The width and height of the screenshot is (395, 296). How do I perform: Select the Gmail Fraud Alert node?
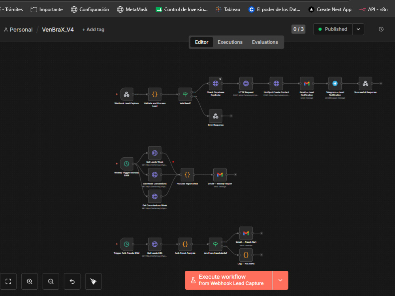[246, 233]
